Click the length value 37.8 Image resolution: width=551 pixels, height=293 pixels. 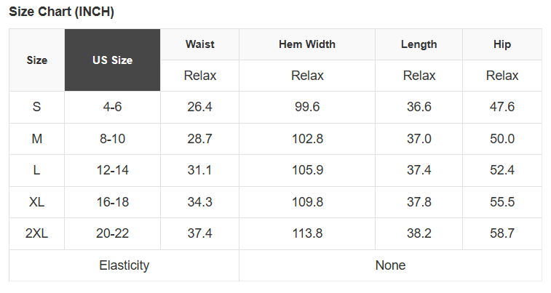419,202
